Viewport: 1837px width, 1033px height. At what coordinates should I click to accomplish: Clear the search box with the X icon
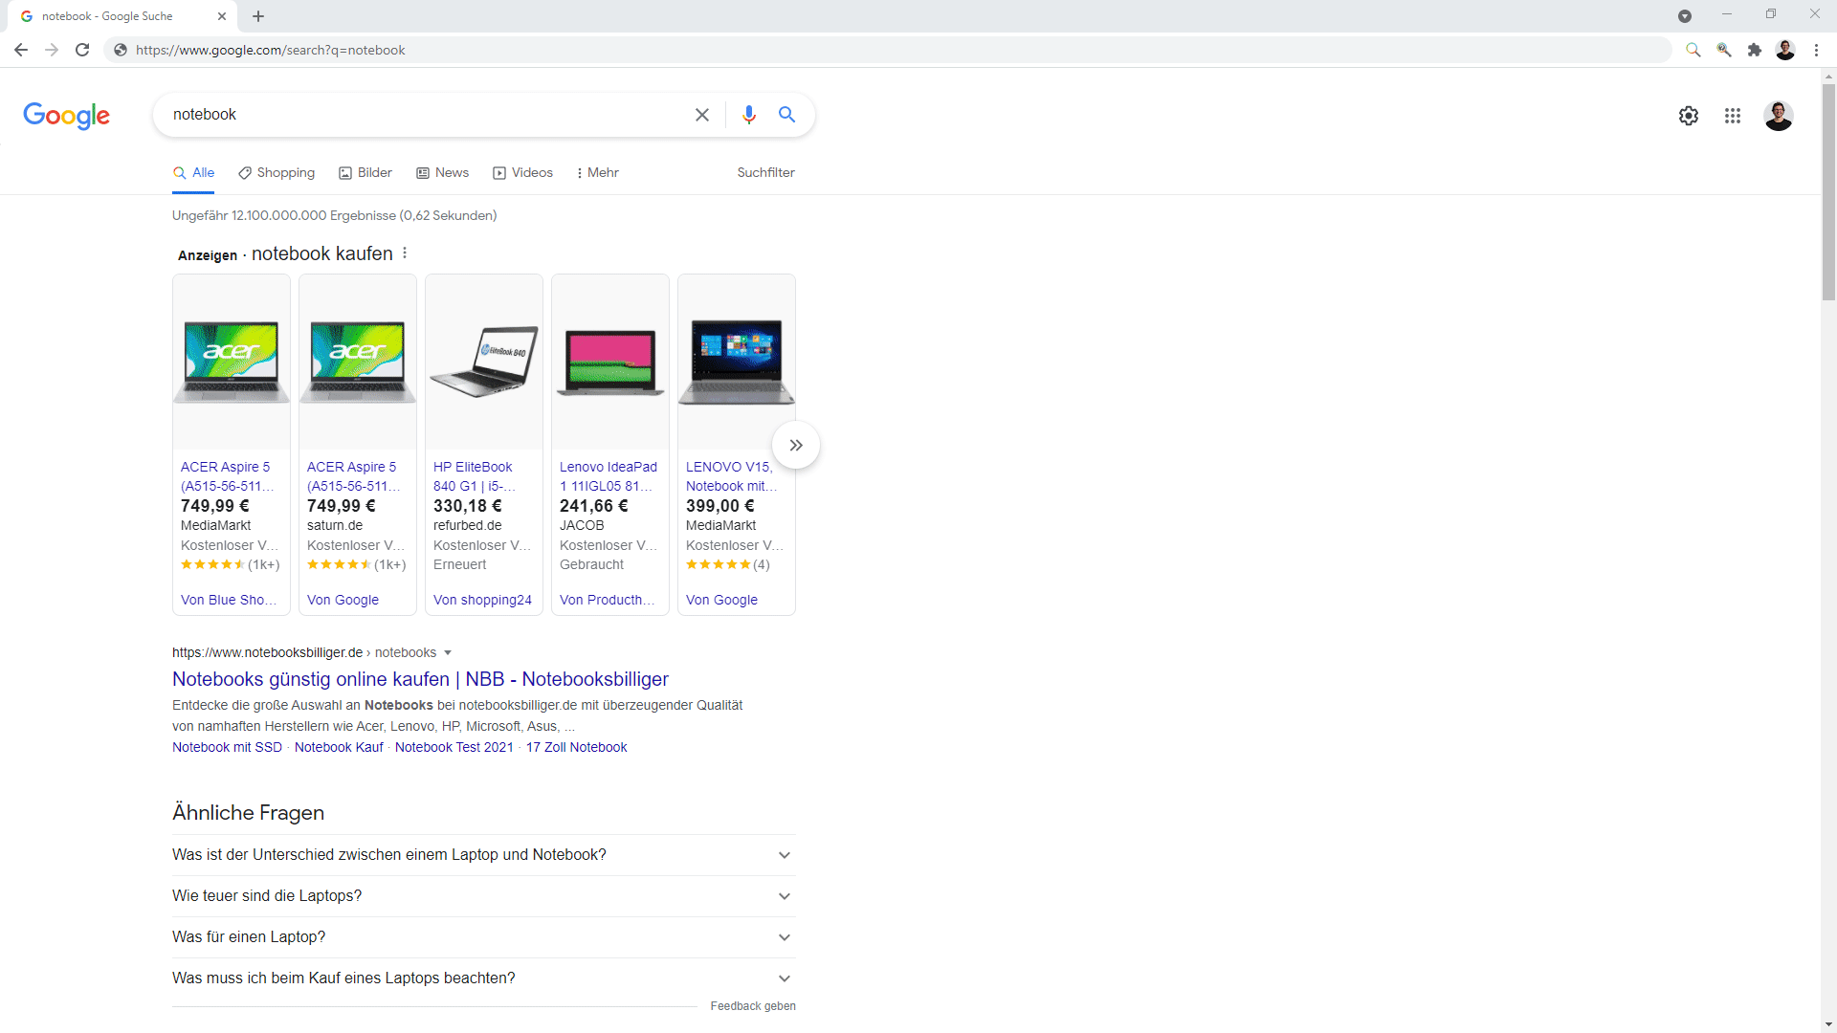pyautogui.click(x=702, y=115)
